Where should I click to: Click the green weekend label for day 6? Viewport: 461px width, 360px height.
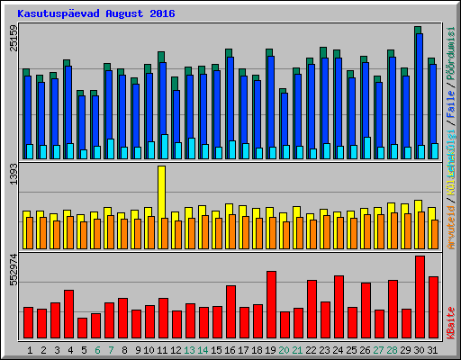(97, 350)
